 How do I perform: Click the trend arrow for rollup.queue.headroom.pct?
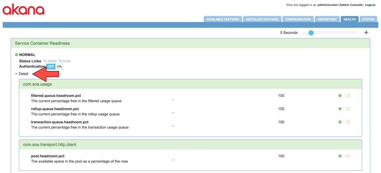point(173,113)
